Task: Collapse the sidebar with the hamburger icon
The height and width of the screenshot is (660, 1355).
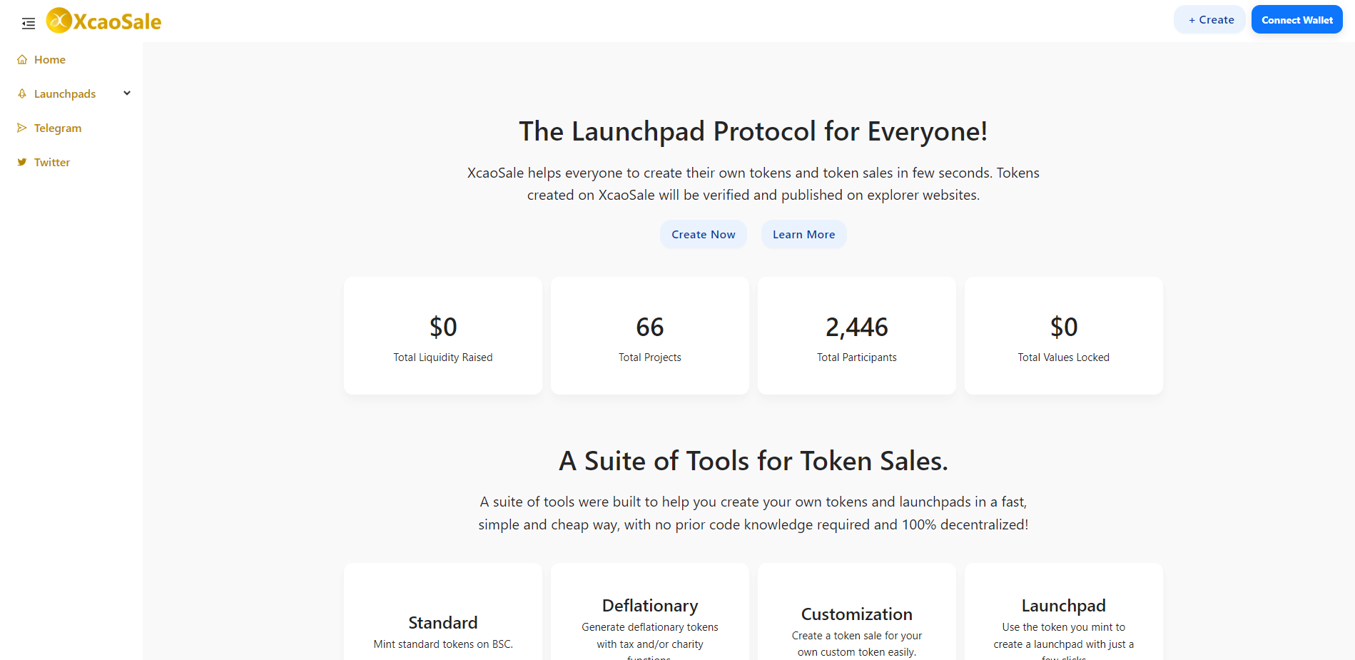Action: pyautogui.click(x=29, y=24)
